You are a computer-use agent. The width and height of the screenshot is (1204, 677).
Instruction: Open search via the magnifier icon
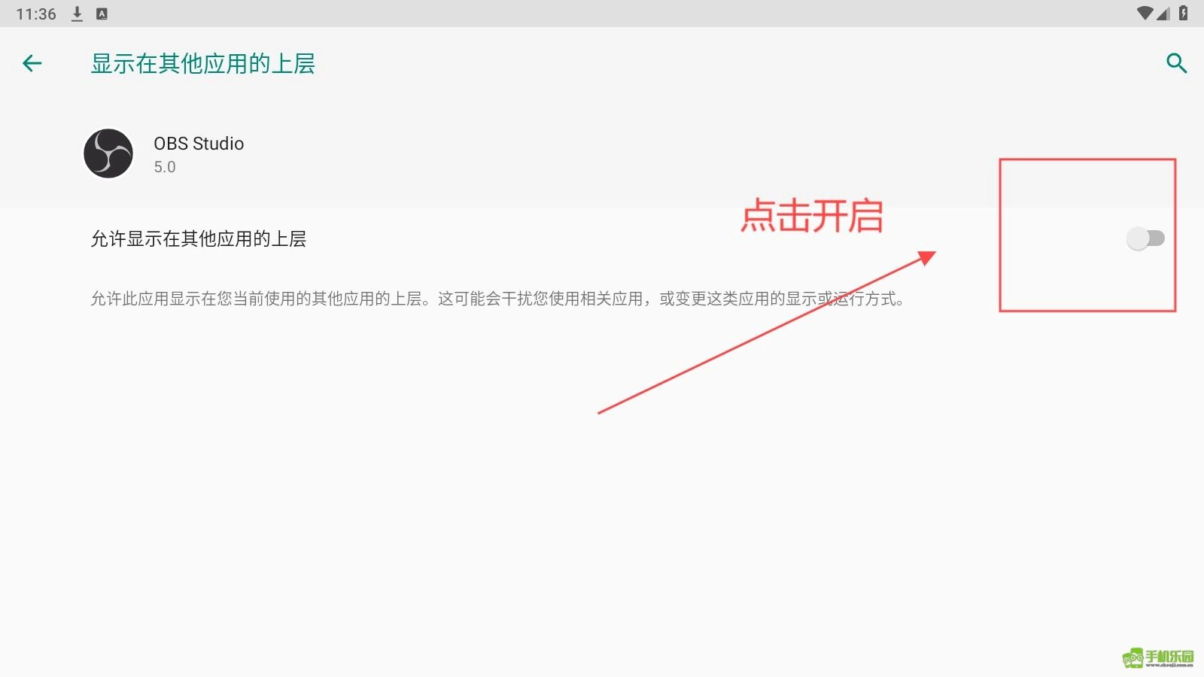coord(1176,63)
